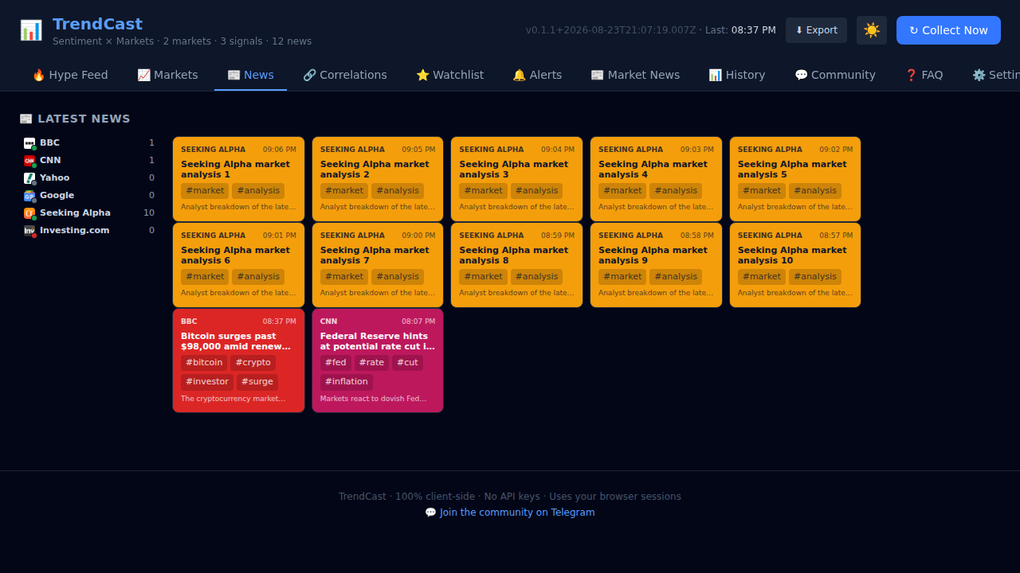Filter news by CNN source
Viewport: 1020px width, 573px height.
[x=89, y=161]
